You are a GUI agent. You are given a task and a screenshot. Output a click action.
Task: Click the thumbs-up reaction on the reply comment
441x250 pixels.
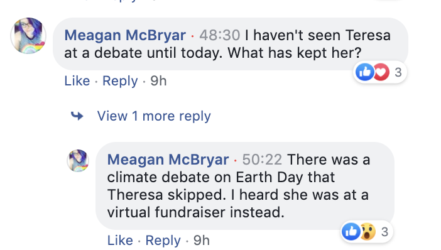click(x=351, y=232)
